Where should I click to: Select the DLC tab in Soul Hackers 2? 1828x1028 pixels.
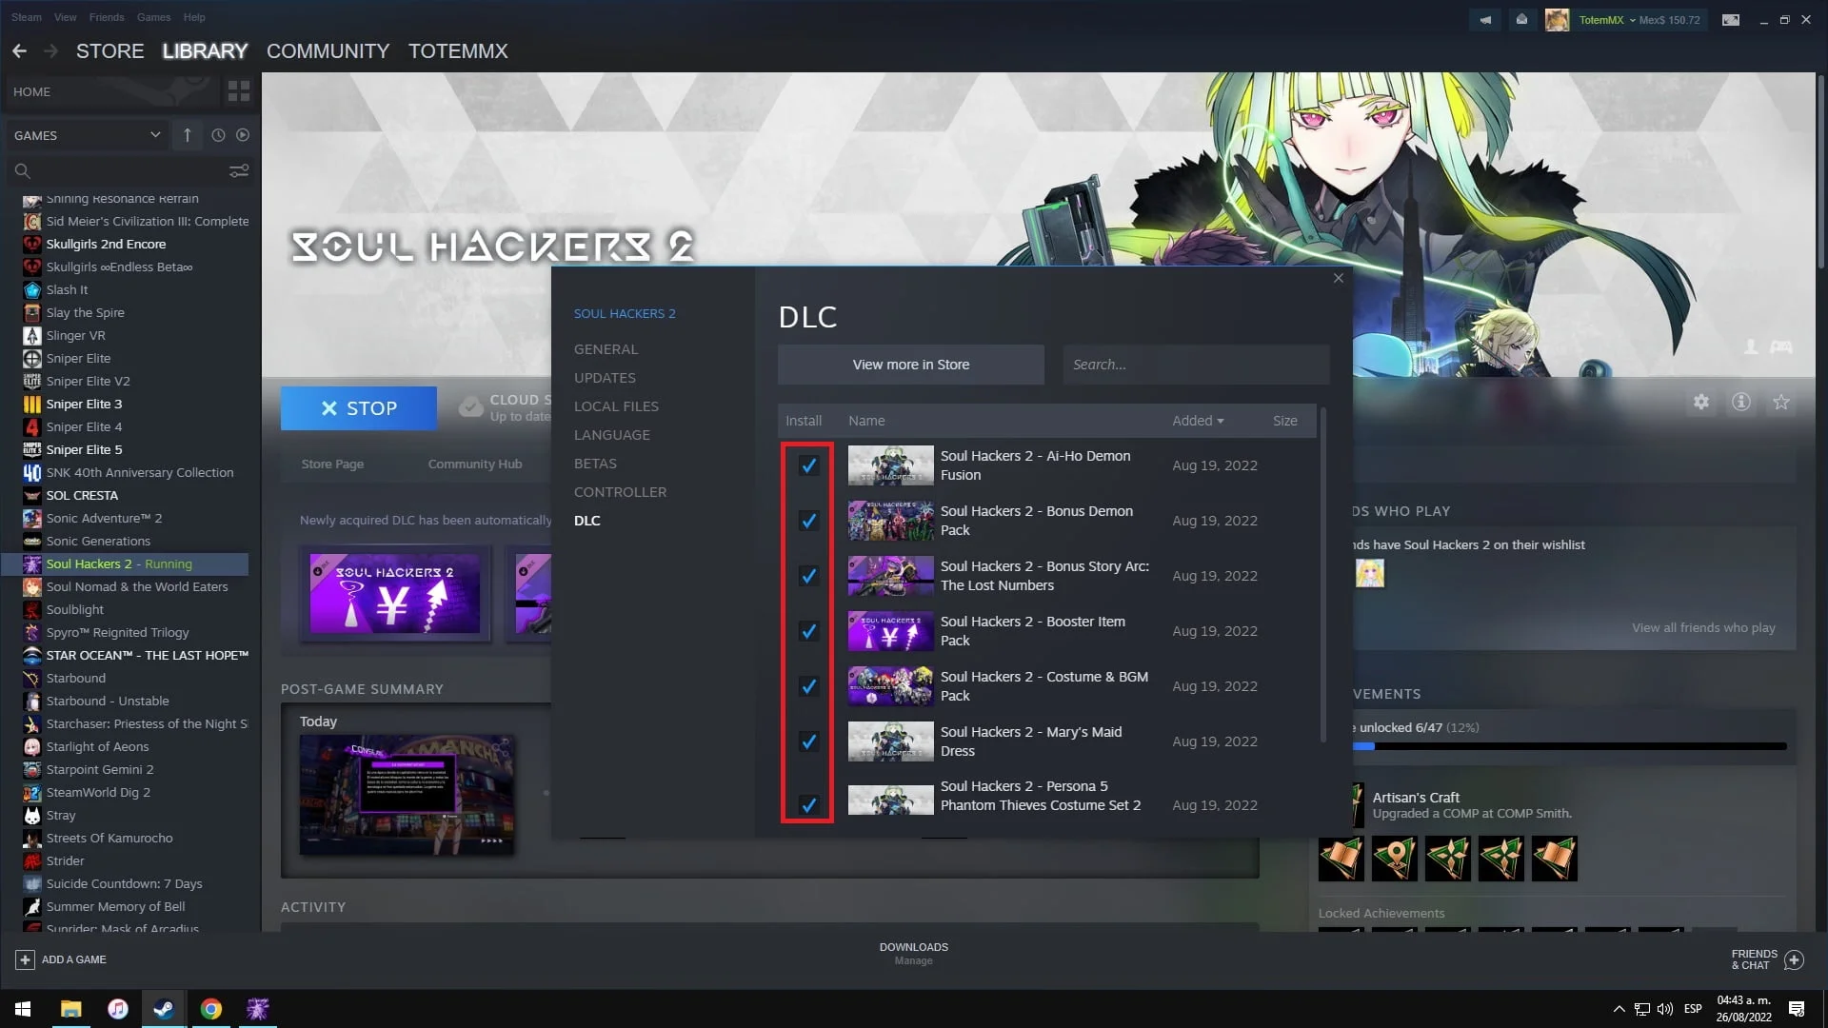coord(587,520)
